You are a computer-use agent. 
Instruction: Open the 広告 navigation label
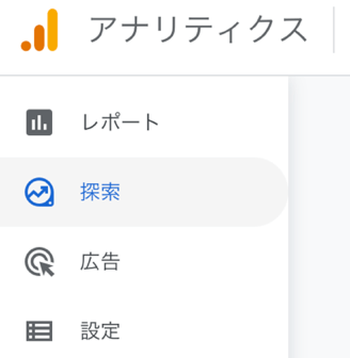(100, 262)
